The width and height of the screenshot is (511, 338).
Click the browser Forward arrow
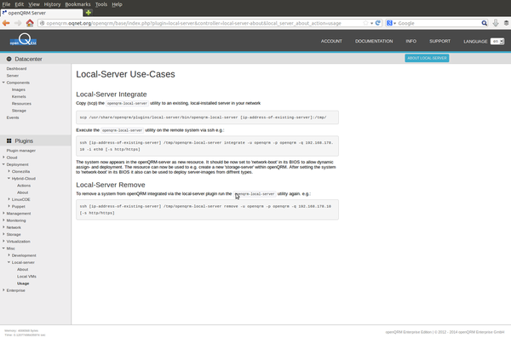[18, 23]
